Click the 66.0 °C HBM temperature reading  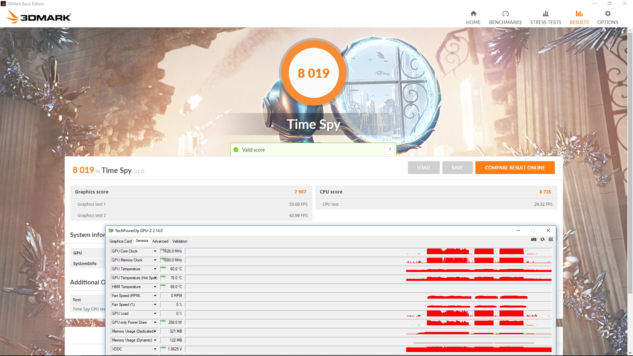[x=171, y=287]
